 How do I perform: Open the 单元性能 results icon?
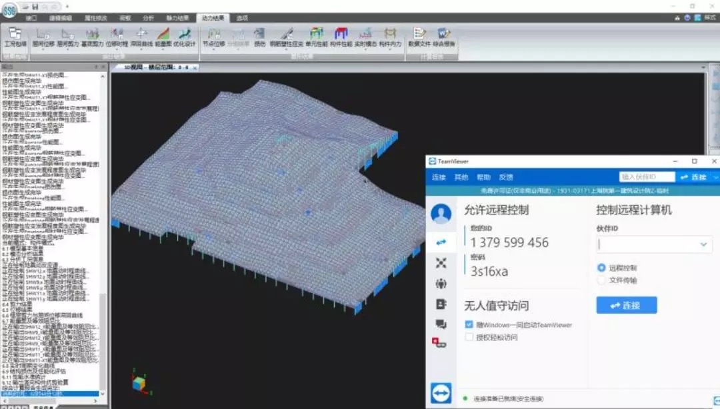tap(317, 36)
